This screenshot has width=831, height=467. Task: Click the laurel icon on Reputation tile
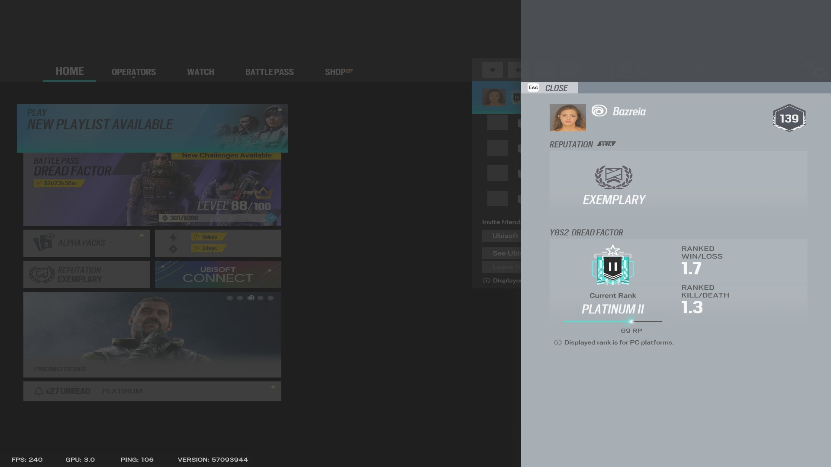pyautogui.click(x=42, y=274)
